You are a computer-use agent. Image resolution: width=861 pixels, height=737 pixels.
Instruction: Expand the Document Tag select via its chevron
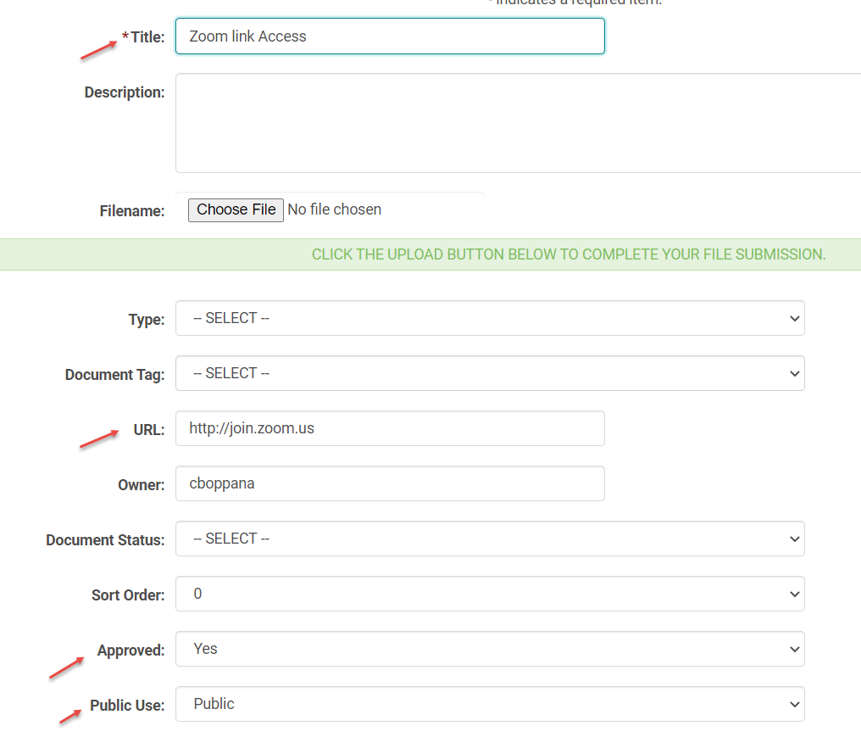794,373
